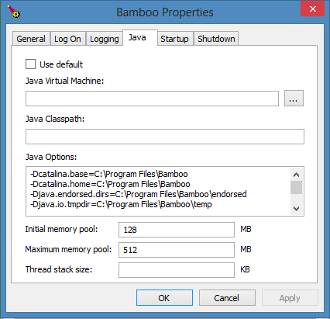
Task: Click the Java Options scrollbar thumb
Action: 296,187
